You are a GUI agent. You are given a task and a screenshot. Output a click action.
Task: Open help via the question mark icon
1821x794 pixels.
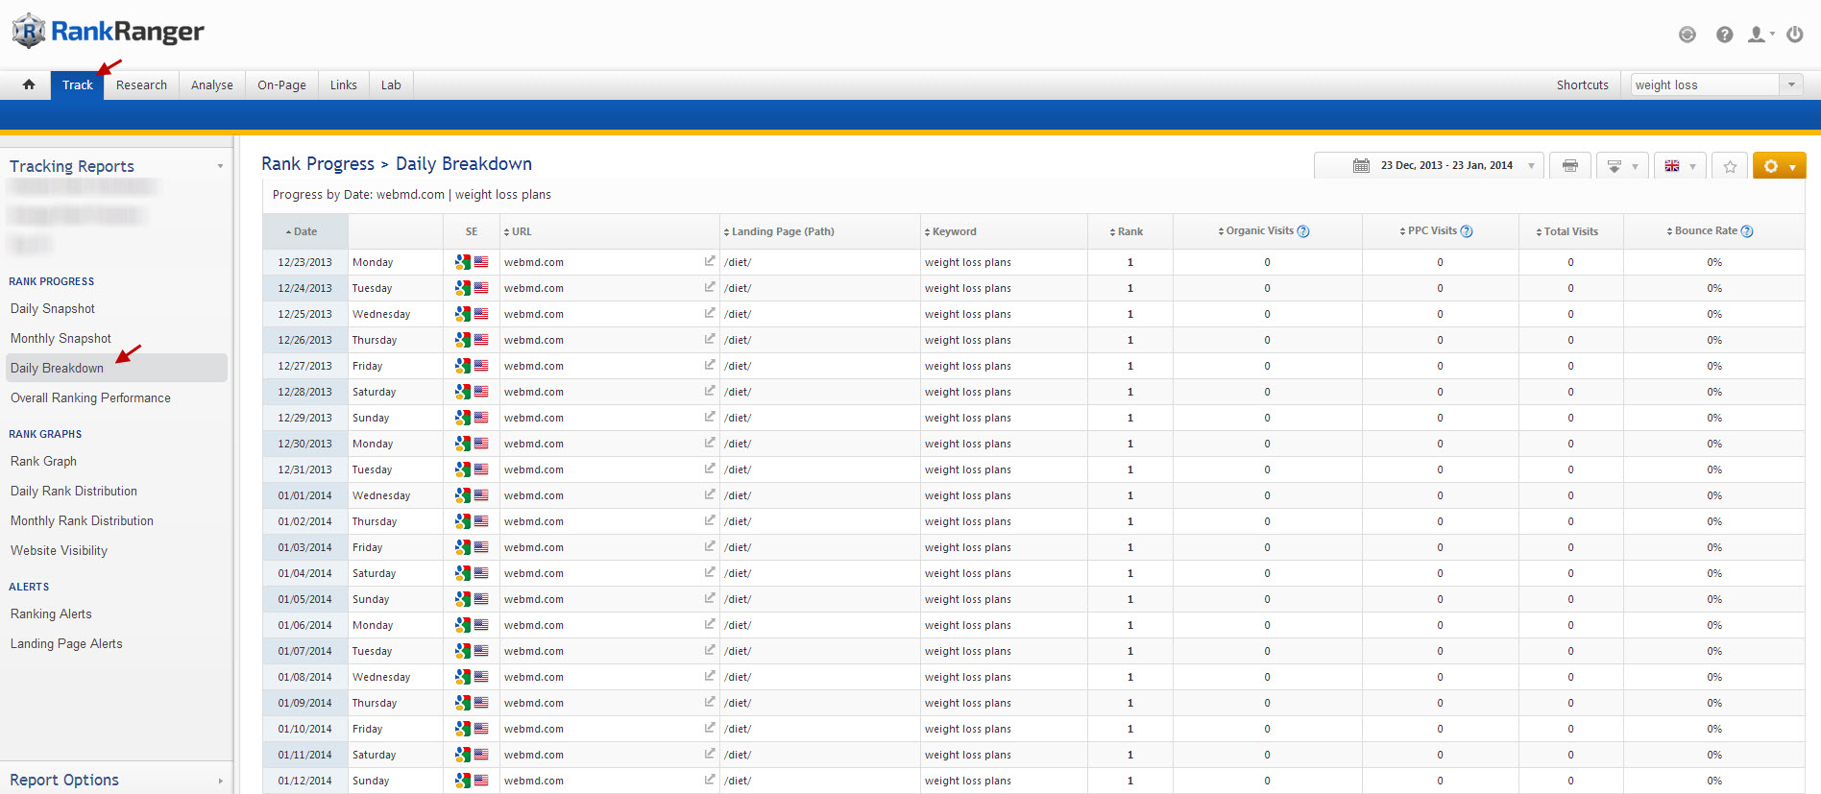[1724, 35]
